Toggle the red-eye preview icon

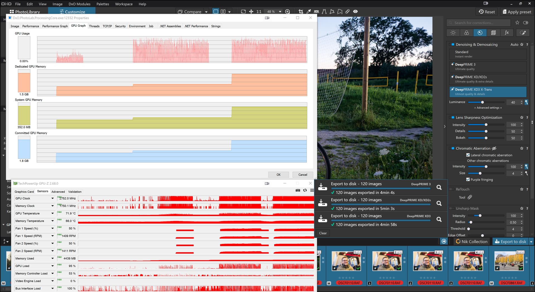(x=355, y=11)
